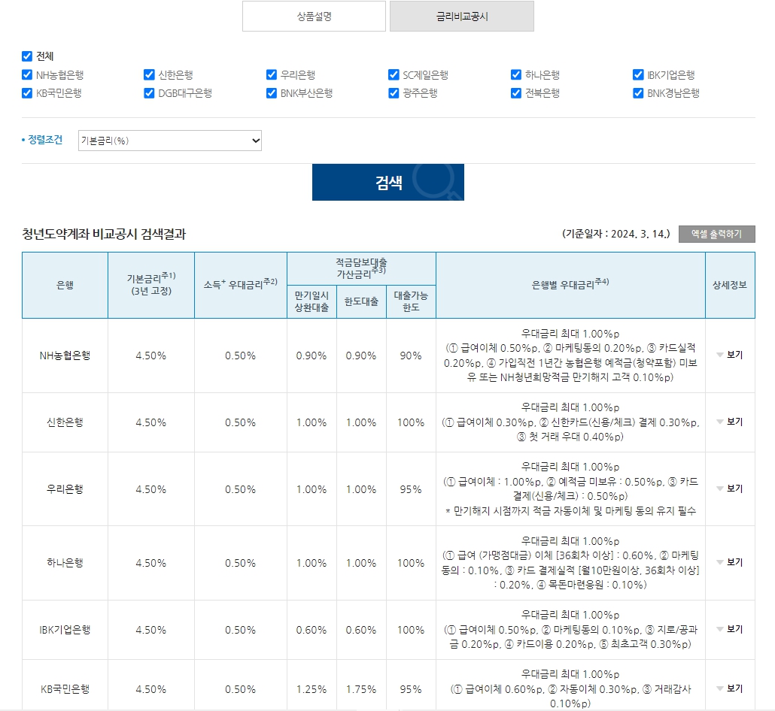This screenshot has width=775, height=711.
Task: Uncheck the IBK기업은행 checkbox
Action: coord(637,74)
